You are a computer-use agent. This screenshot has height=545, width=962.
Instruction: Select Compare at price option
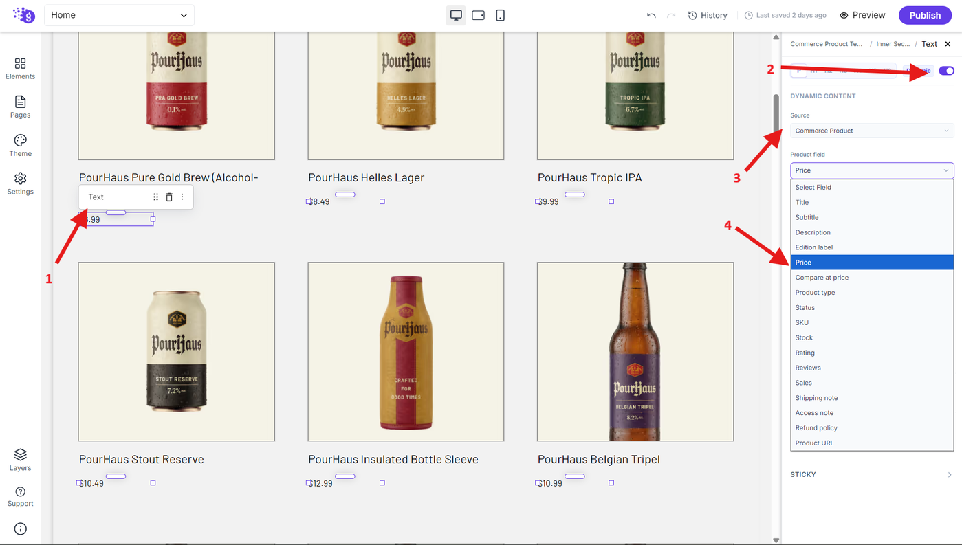(872, 278)
